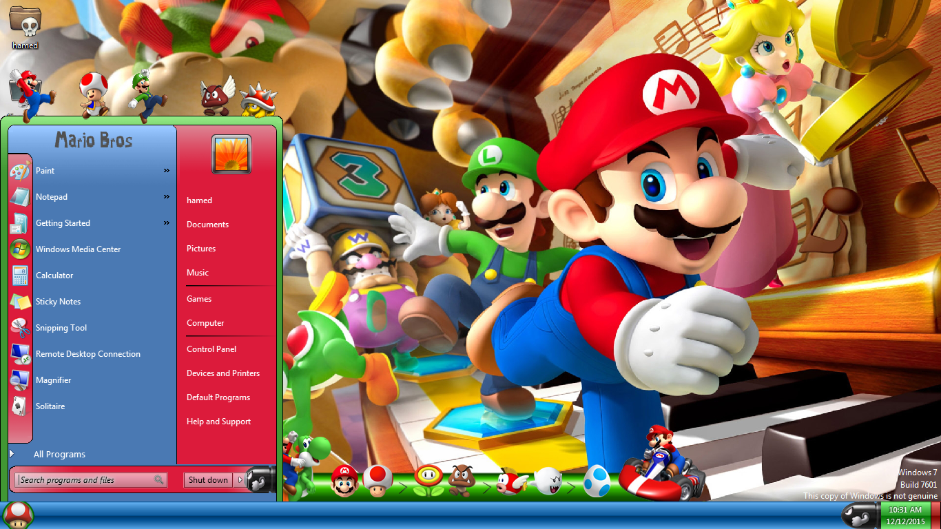Click the mushroom Start button
Image resolution: width=941 pixels, height=529 pixels.
coord(18,515)
